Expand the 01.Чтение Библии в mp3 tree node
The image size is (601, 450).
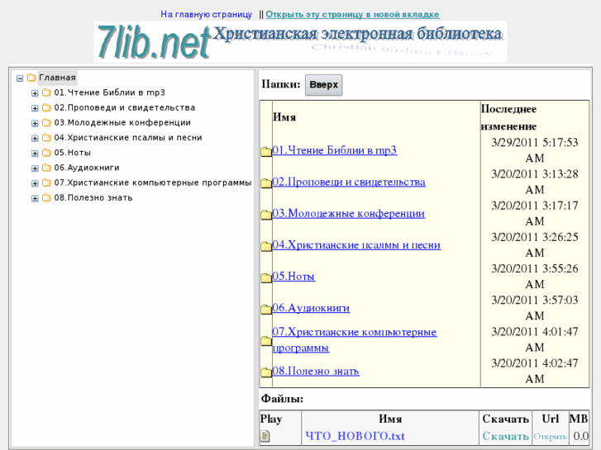(35, 93)
